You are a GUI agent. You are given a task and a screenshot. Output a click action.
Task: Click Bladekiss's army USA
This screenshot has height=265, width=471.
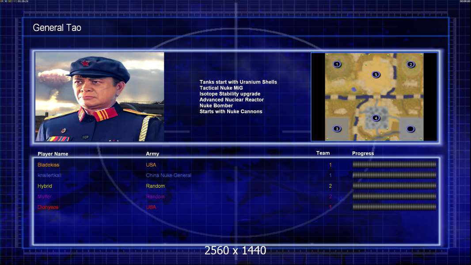pos(151,165)
